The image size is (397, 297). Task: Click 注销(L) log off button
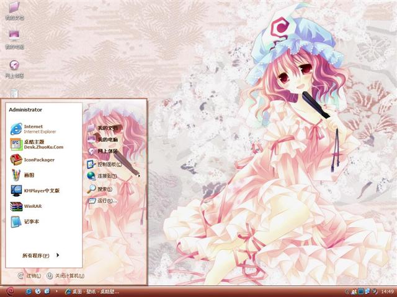pos(29,276)
